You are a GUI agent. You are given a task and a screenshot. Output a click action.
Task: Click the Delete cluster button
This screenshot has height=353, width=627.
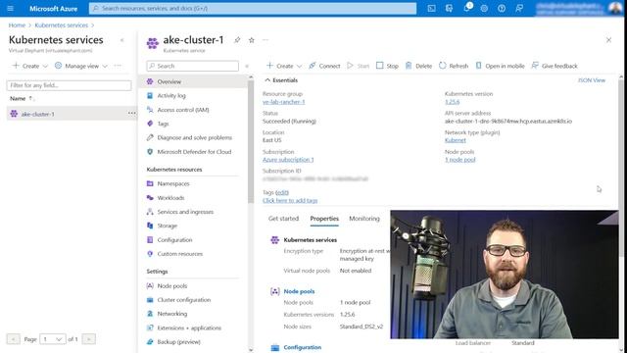(x=418, y=66)
